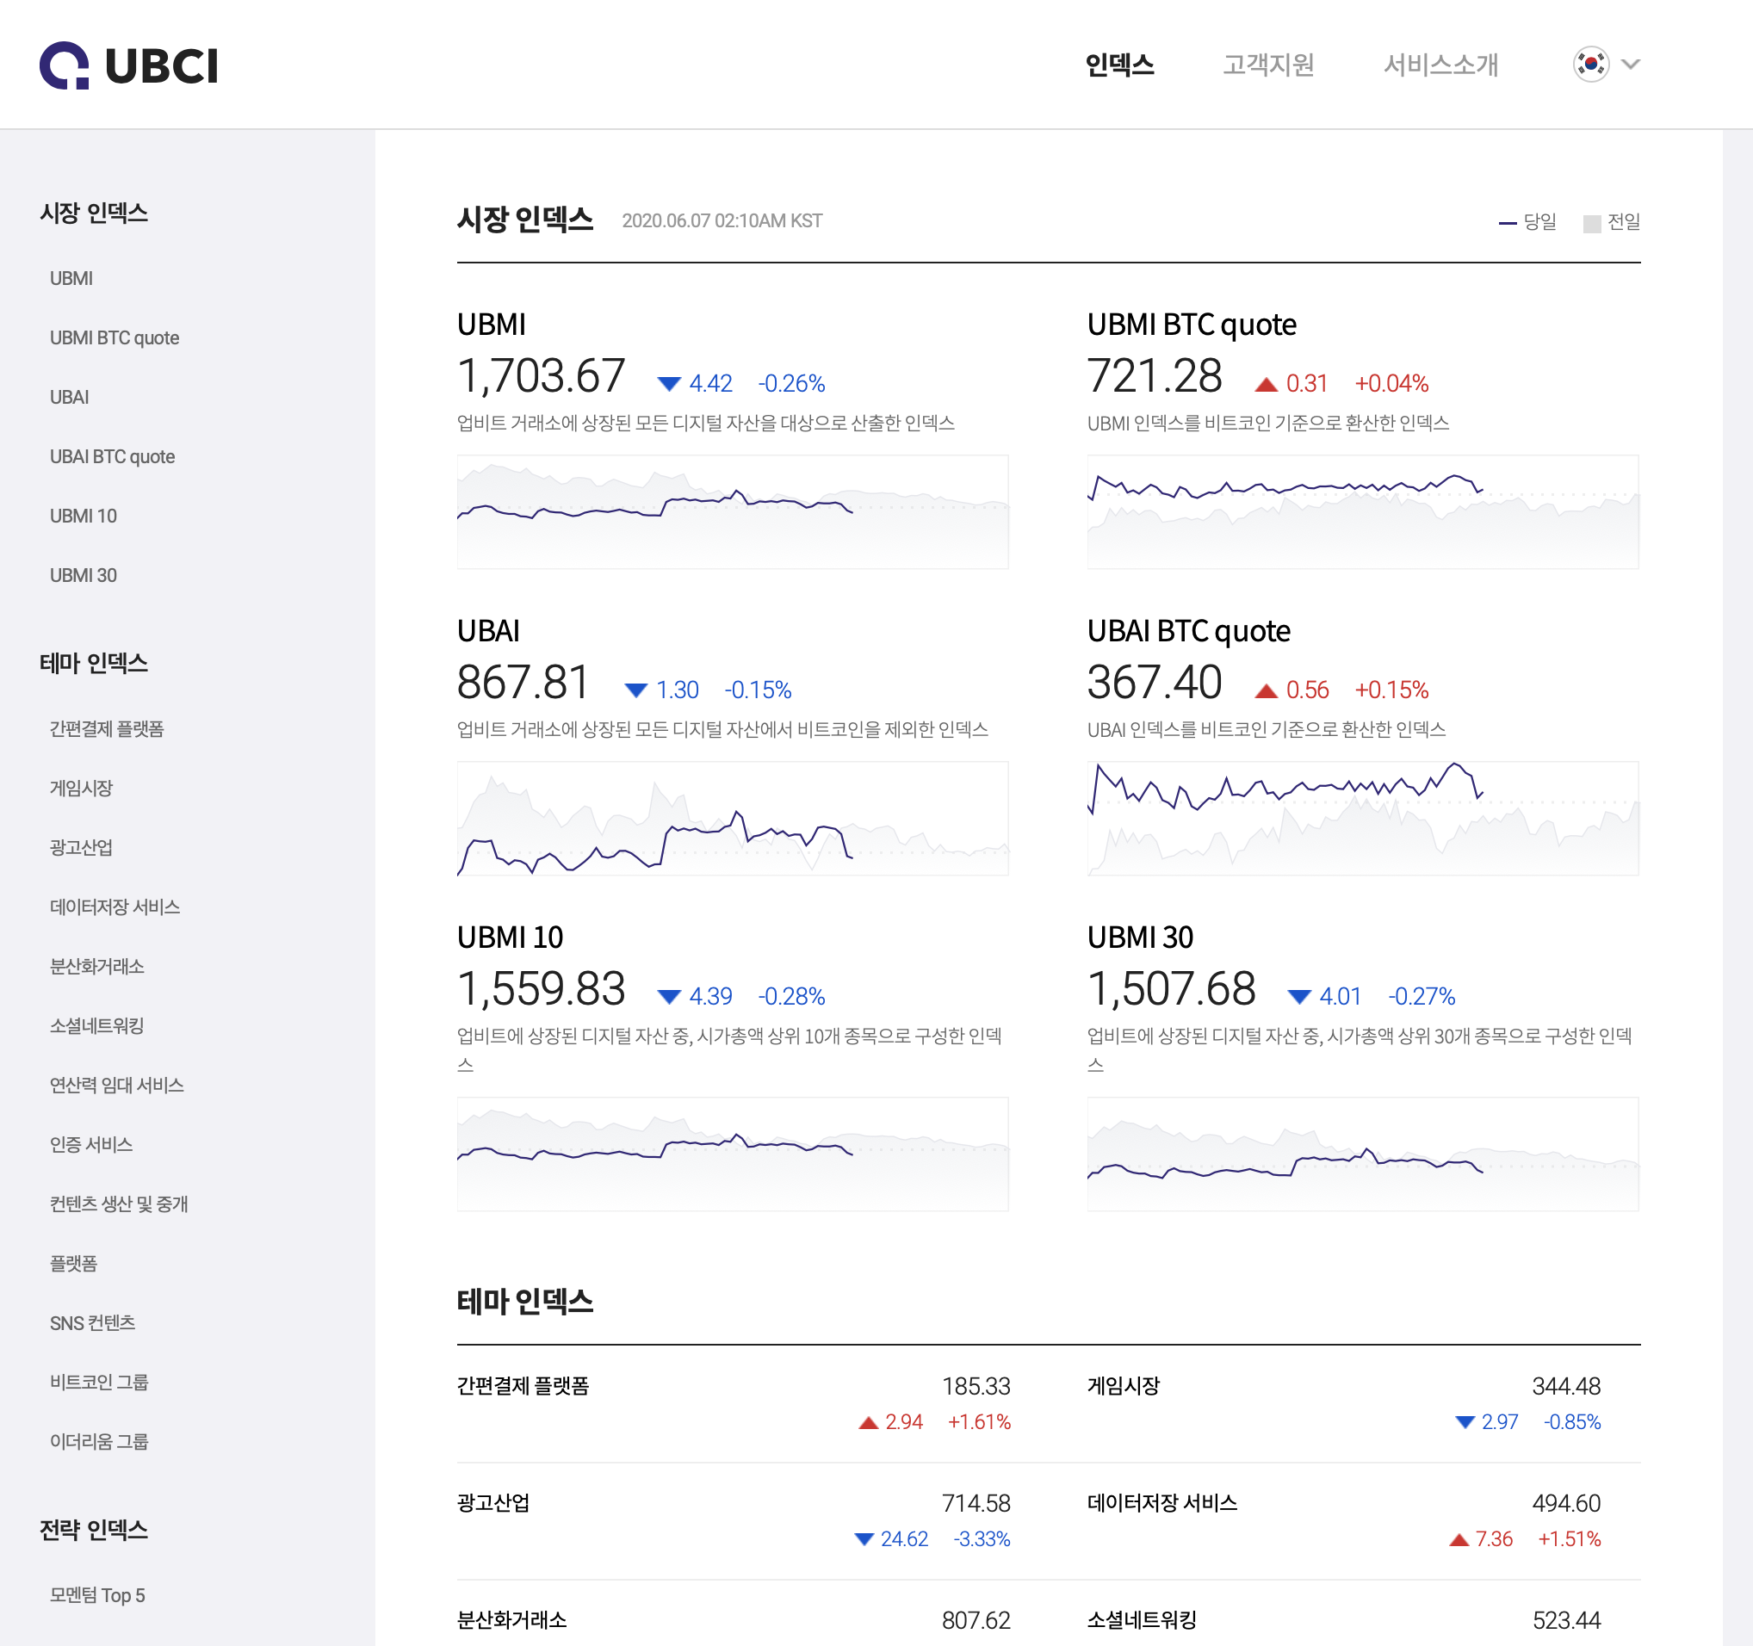Viewport: 1753px width, 1646px height.
Task: Open 이더리움 그룹 in sidebar
Action: coord(99,1441)
